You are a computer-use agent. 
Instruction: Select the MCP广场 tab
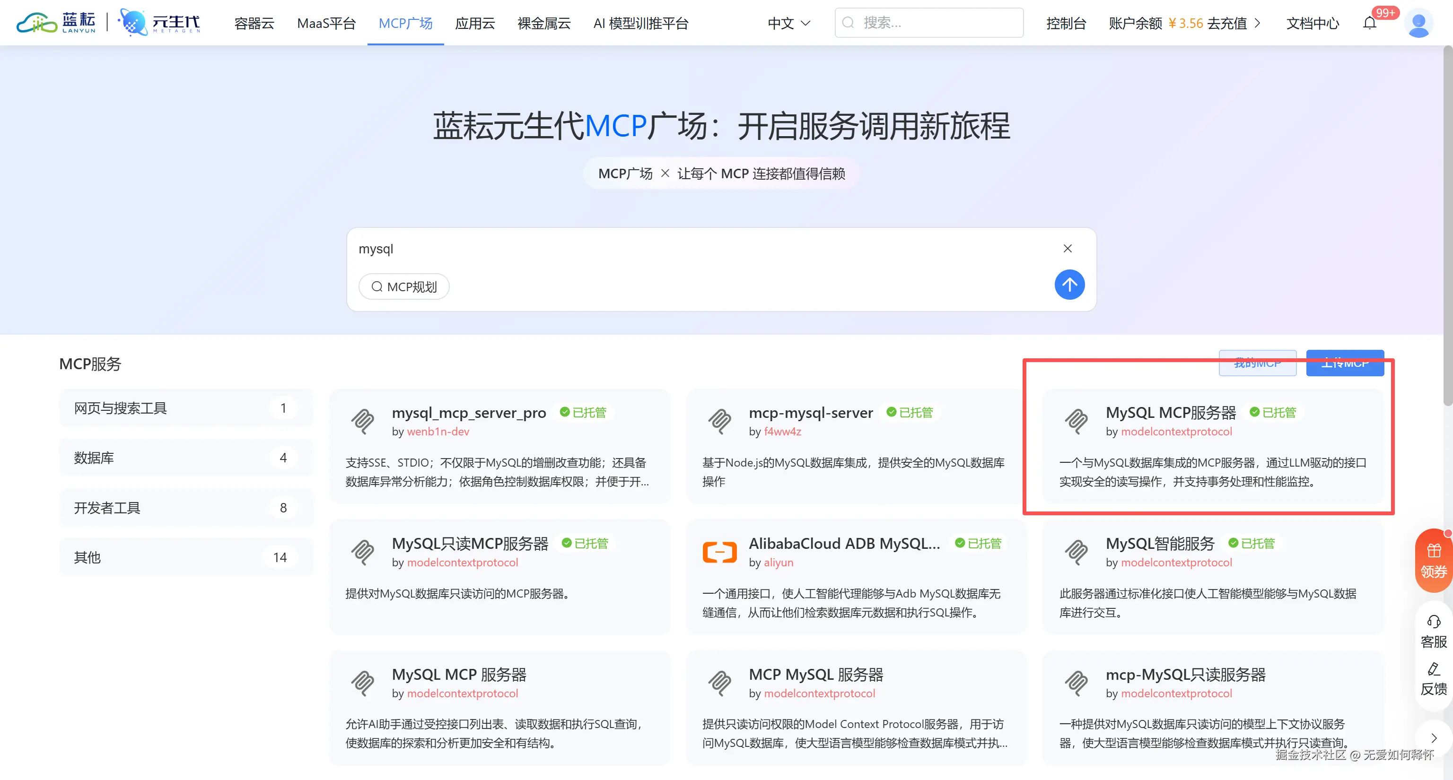(x=405, y=23)
